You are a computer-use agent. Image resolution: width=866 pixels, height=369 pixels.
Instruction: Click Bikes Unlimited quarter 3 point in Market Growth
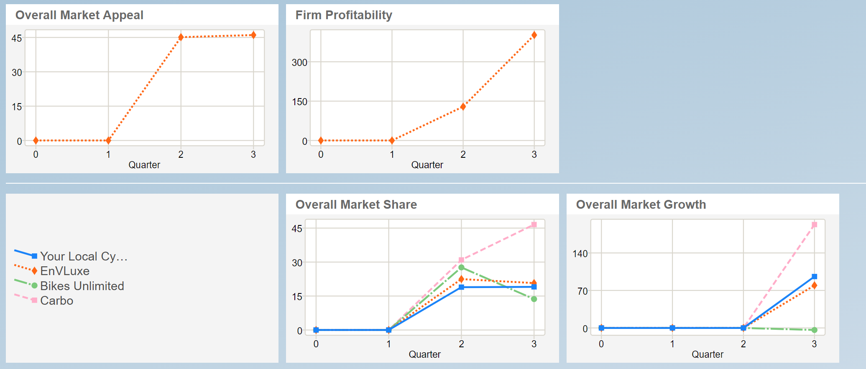[x=814, y=330]
